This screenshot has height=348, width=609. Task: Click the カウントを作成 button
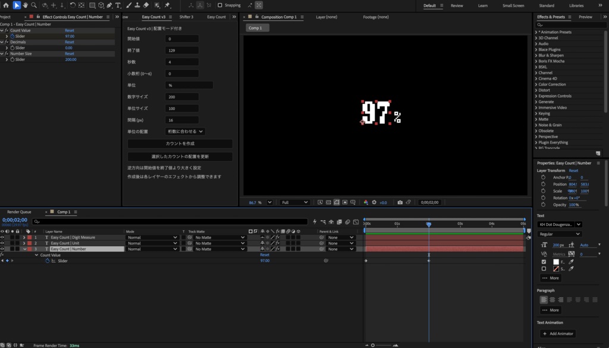pos(180,143)
